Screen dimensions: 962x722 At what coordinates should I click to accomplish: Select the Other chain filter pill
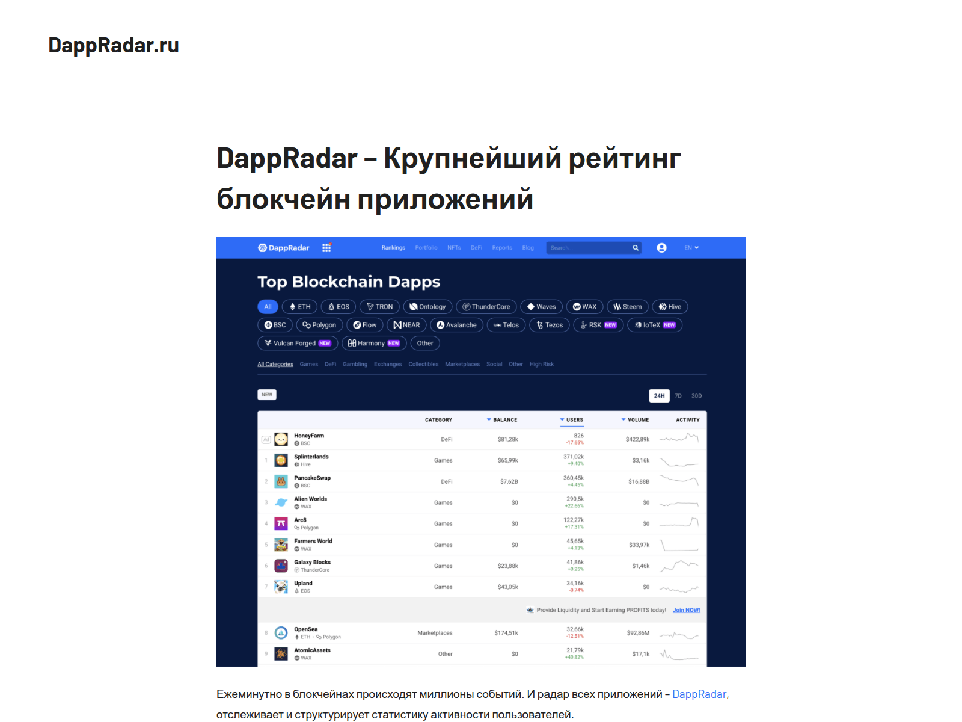click(425, 343)
